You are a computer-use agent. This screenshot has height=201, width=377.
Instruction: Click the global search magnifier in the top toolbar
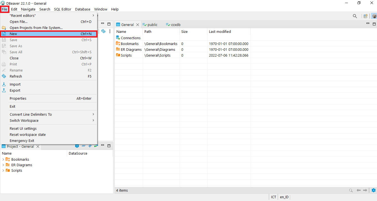pyautogui.click(x=355, y=16)
